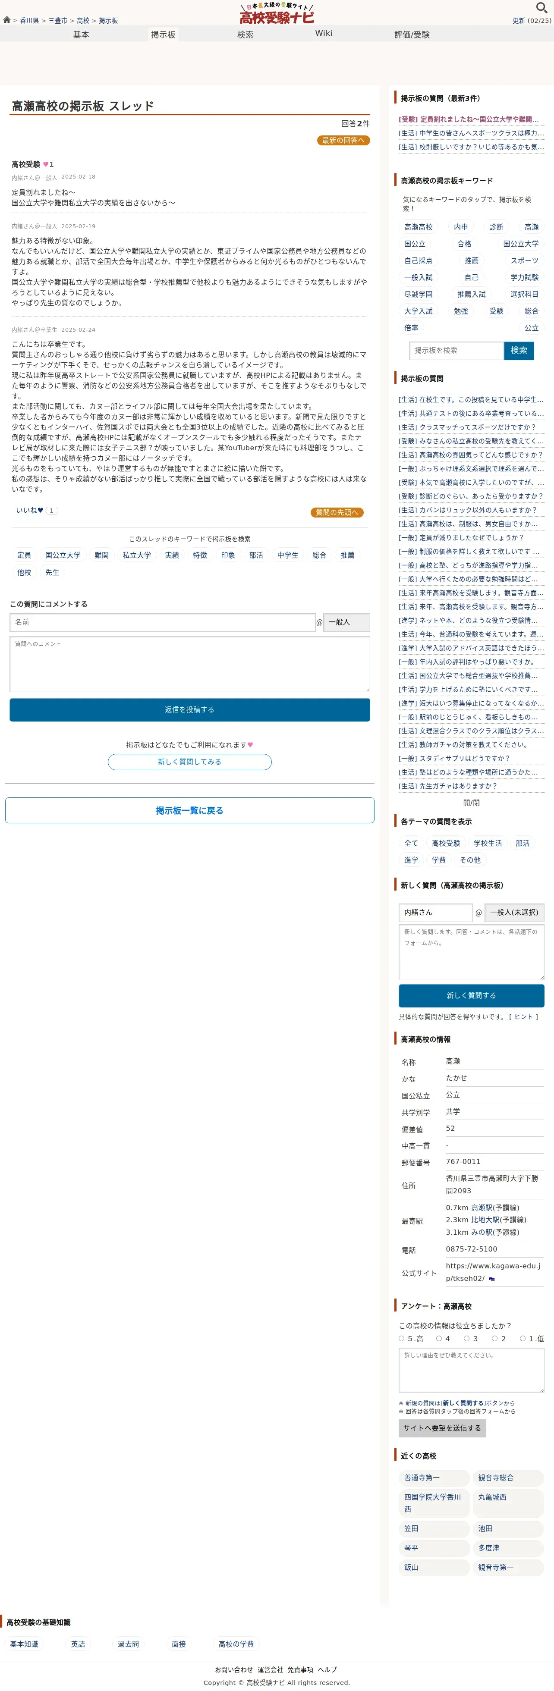Like the post with いいね heart

click(29, 510)
